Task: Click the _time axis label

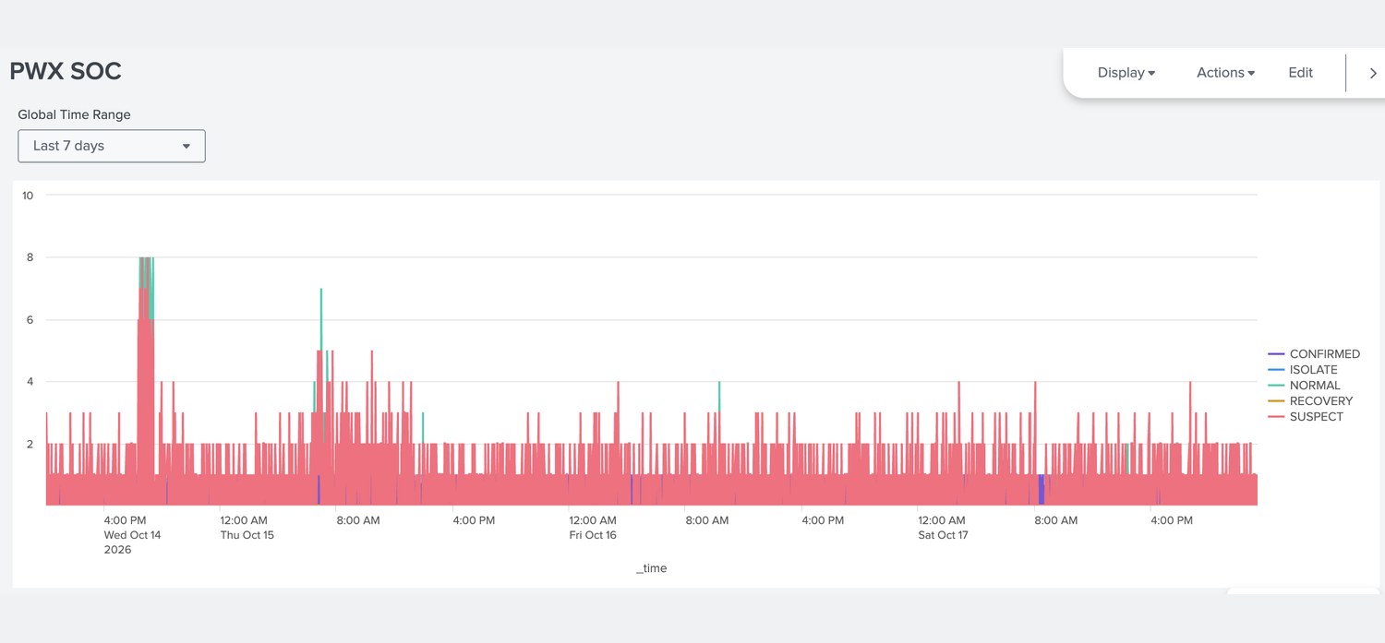Action: click(652, 568)
